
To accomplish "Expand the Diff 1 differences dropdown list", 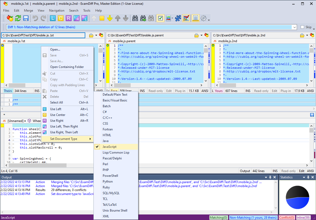I will coord(294,27).
